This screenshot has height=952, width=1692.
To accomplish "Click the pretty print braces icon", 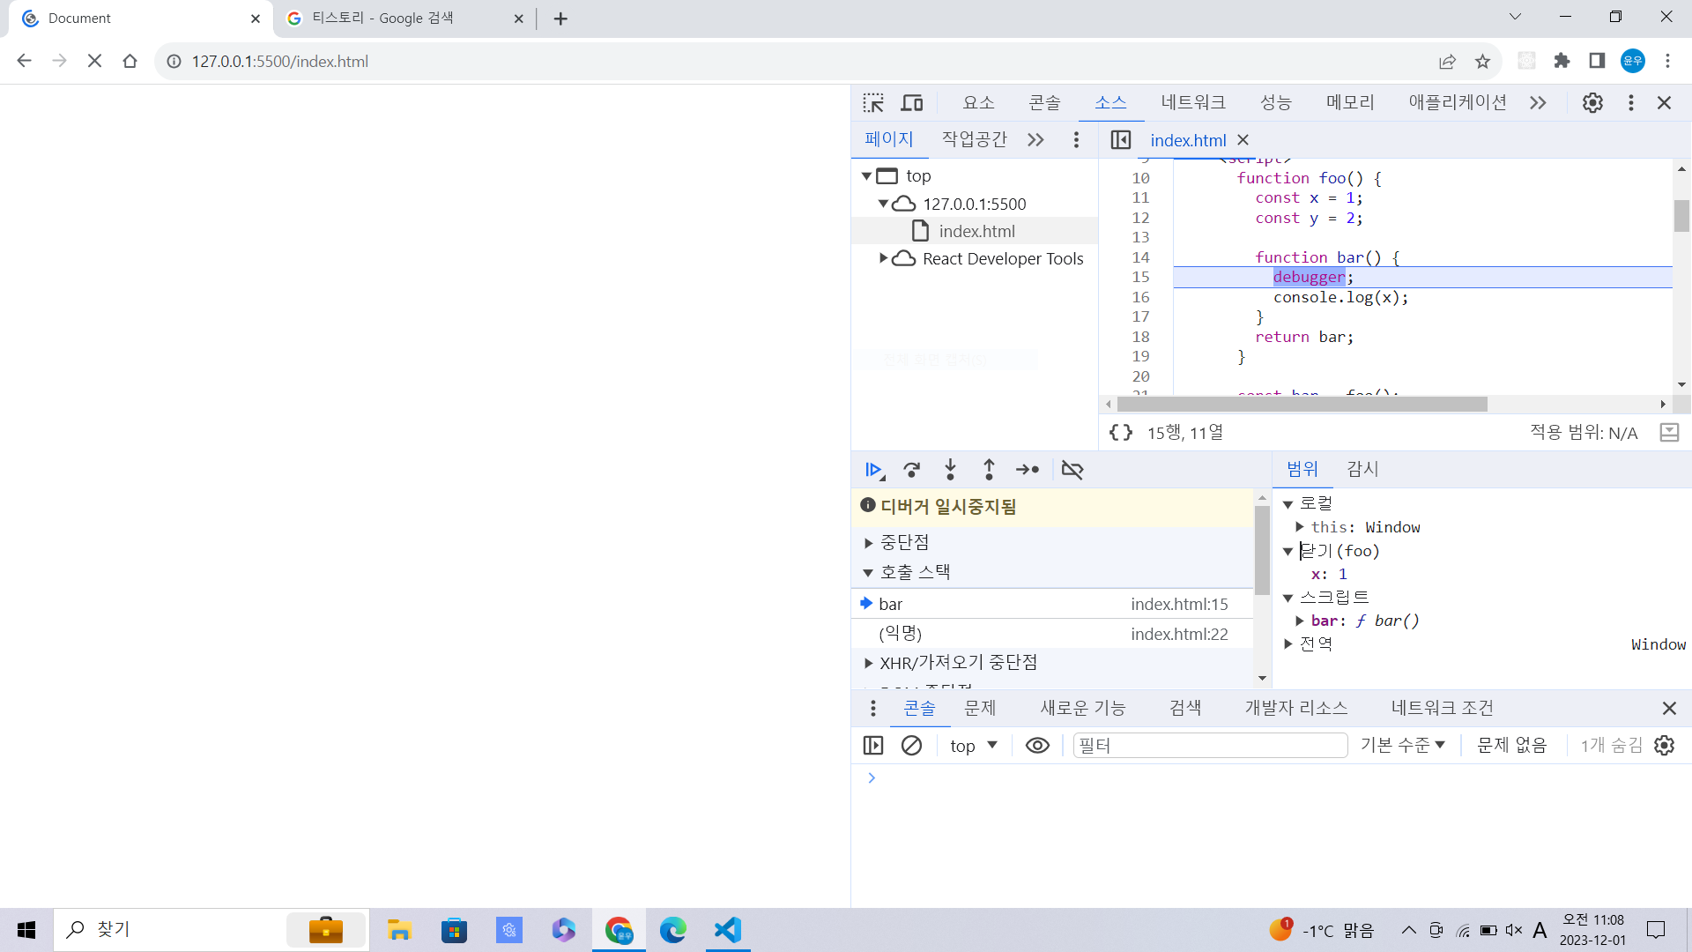I will pos(1121,433).
